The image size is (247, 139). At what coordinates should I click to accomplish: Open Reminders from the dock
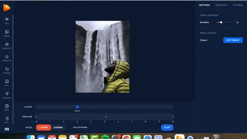[x=73, y=137]
